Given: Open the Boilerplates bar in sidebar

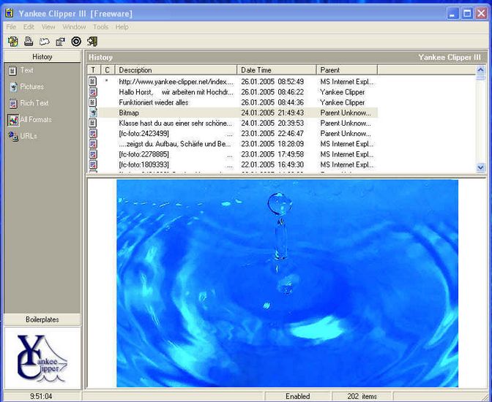Looking at the screenshot, I should [x=42, y=319].
